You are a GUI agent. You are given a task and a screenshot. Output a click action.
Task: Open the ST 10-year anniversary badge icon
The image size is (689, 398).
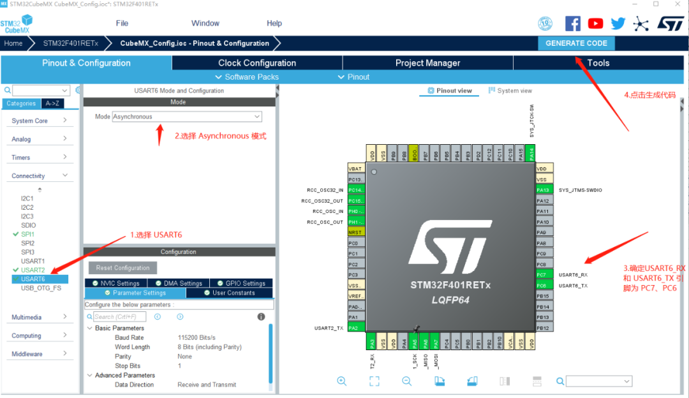pyautogui.click(x=545, y=24)
